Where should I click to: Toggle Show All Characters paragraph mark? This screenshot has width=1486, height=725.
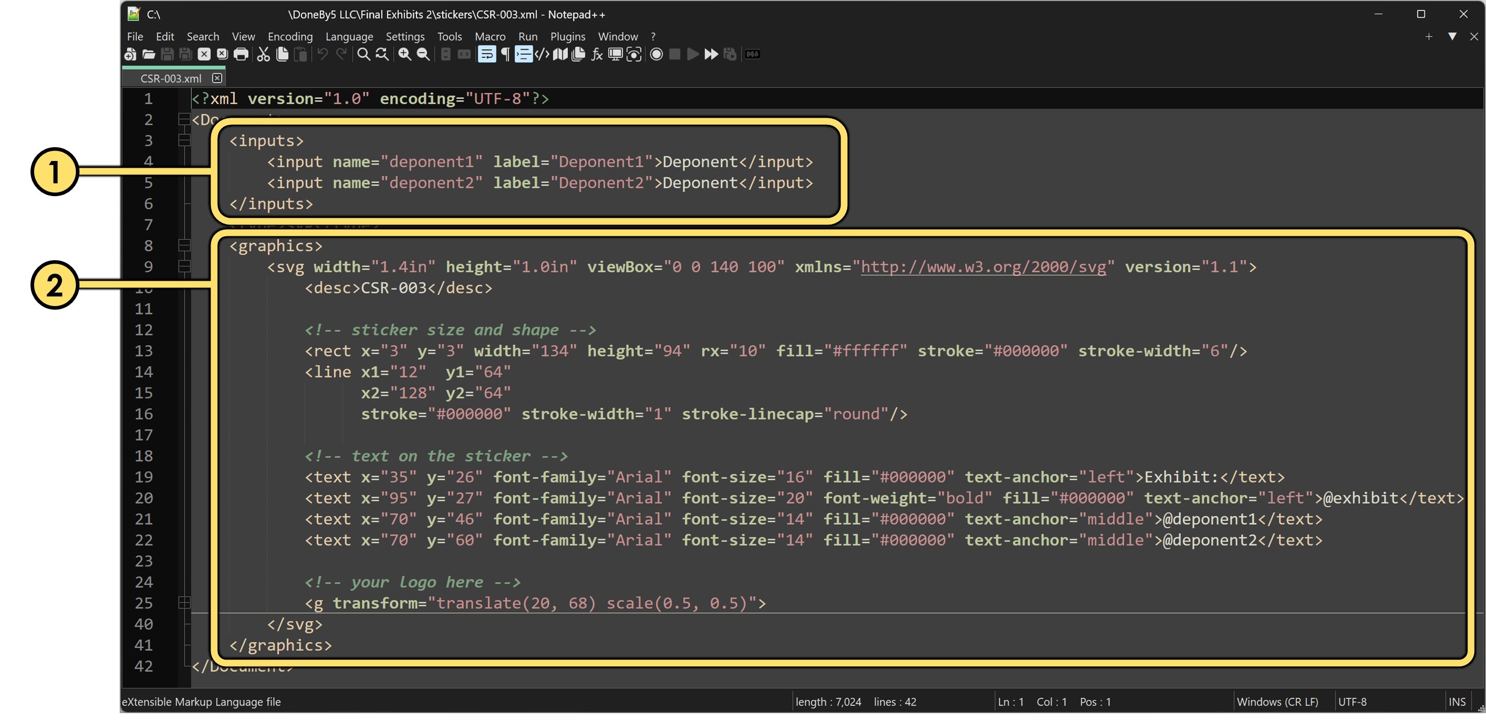(505, 55)
